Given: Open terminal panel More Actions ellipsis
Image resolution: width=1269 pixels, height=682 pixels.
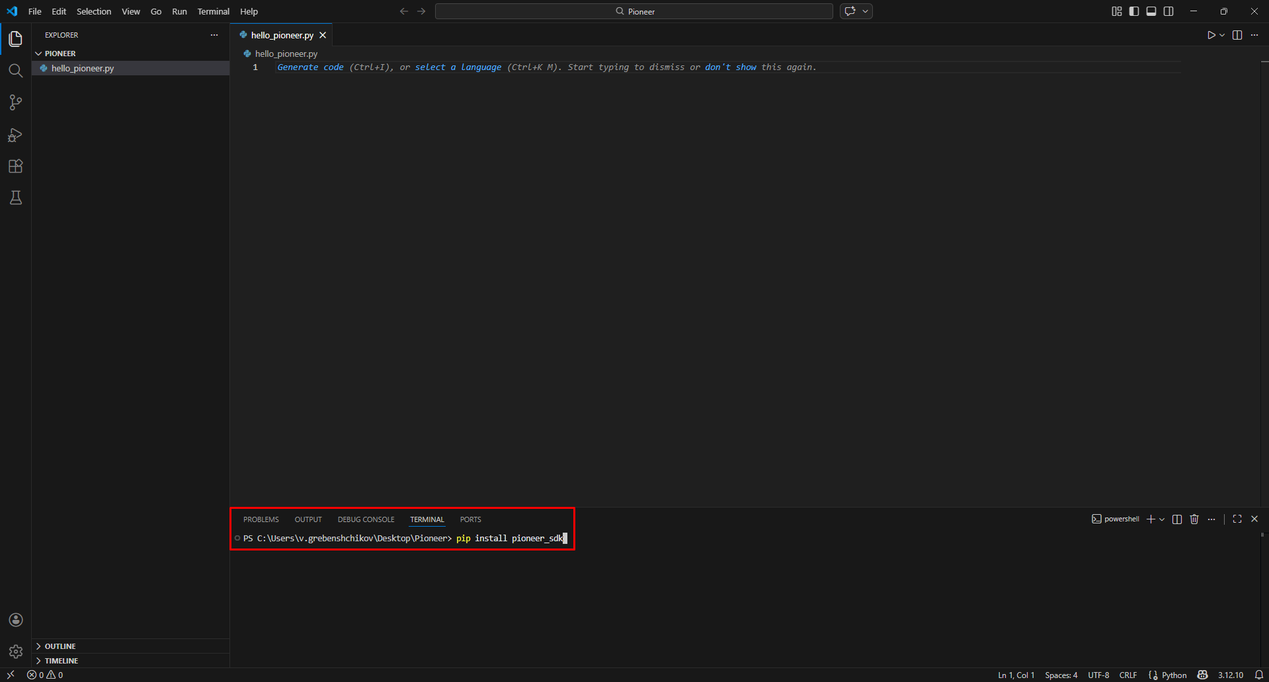Looking at the screenshot, I should (1211, 519).
